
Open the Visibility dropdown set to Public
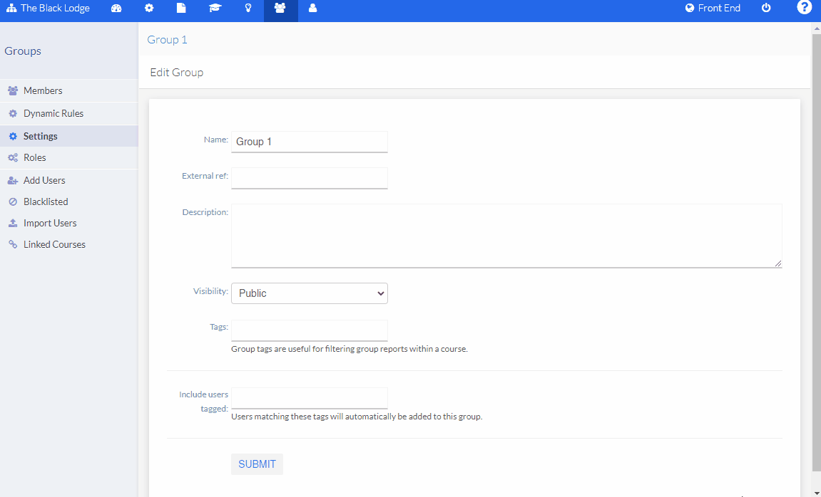[309, 293]
